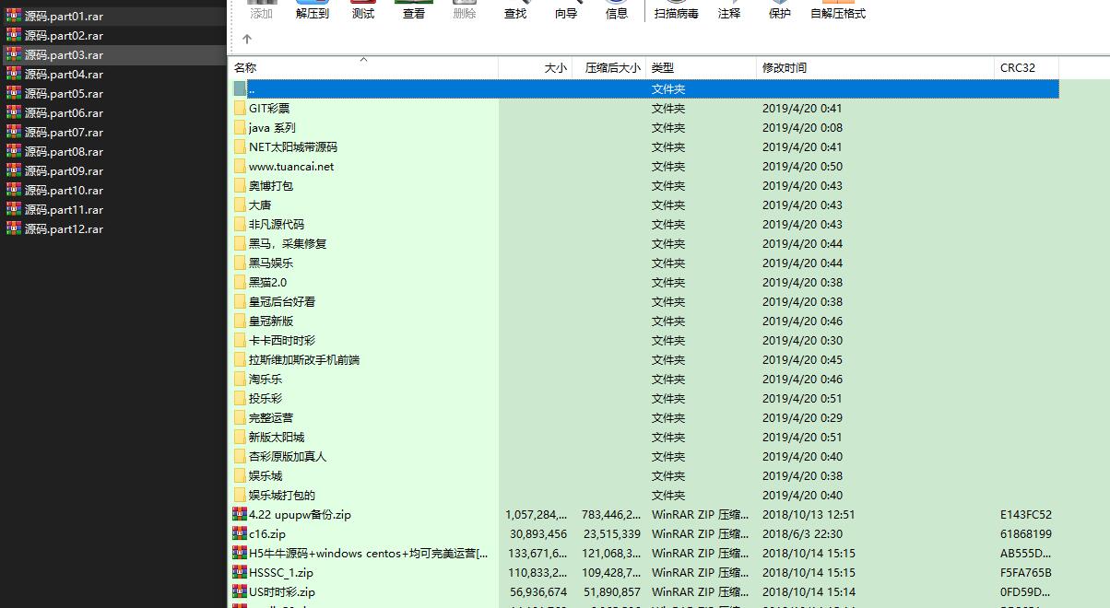Launch the 向导 (Wizard) tool
Screen dimensions: 1110x608
566,10
